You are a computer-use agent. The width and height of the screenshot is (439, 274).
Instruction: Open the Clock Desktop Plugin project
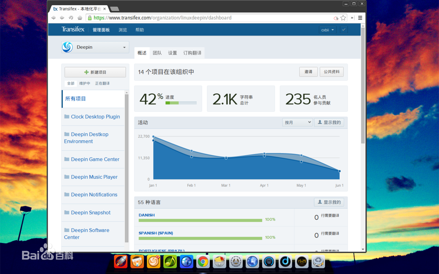point(95,116)
